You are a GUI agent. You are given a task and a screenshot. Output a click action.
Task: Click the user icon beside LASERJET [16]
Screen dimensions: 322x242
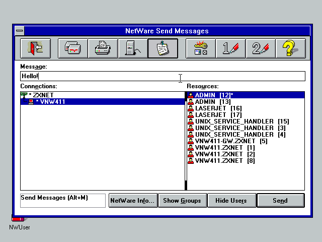coord(191,108)
